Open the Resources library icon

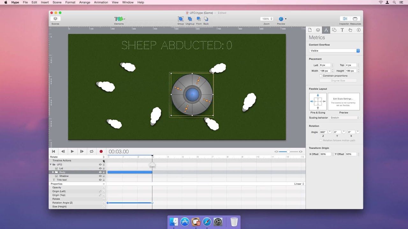coord(355,19)
